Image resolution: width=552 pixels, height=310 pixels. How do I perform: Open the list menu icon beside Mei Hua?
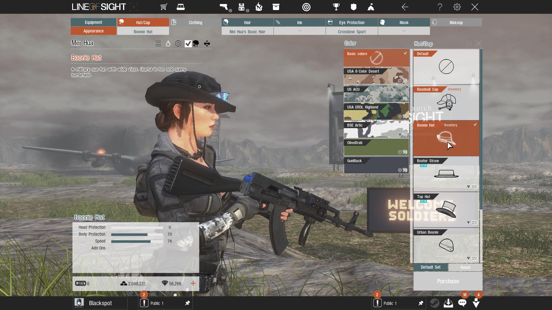tap(158, 44)
